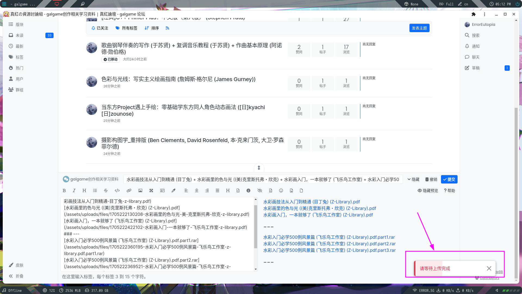Open preview link 水彩画技法从入门到精通 pdf
Screen dimensions: 522x294
(312, 202)
